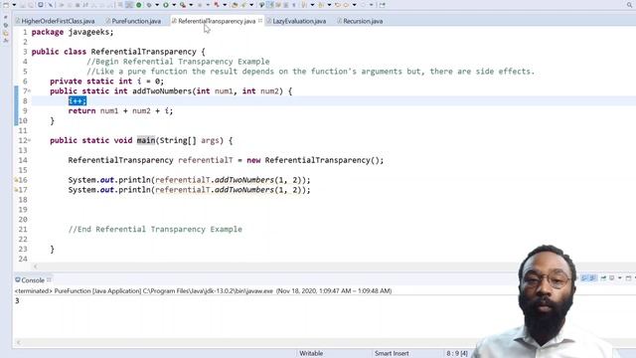Toggle the Console word wrap button
Image resolution: width=636 pixels, height=358 pixels.
pyautogui.click(x=592, y=278)
